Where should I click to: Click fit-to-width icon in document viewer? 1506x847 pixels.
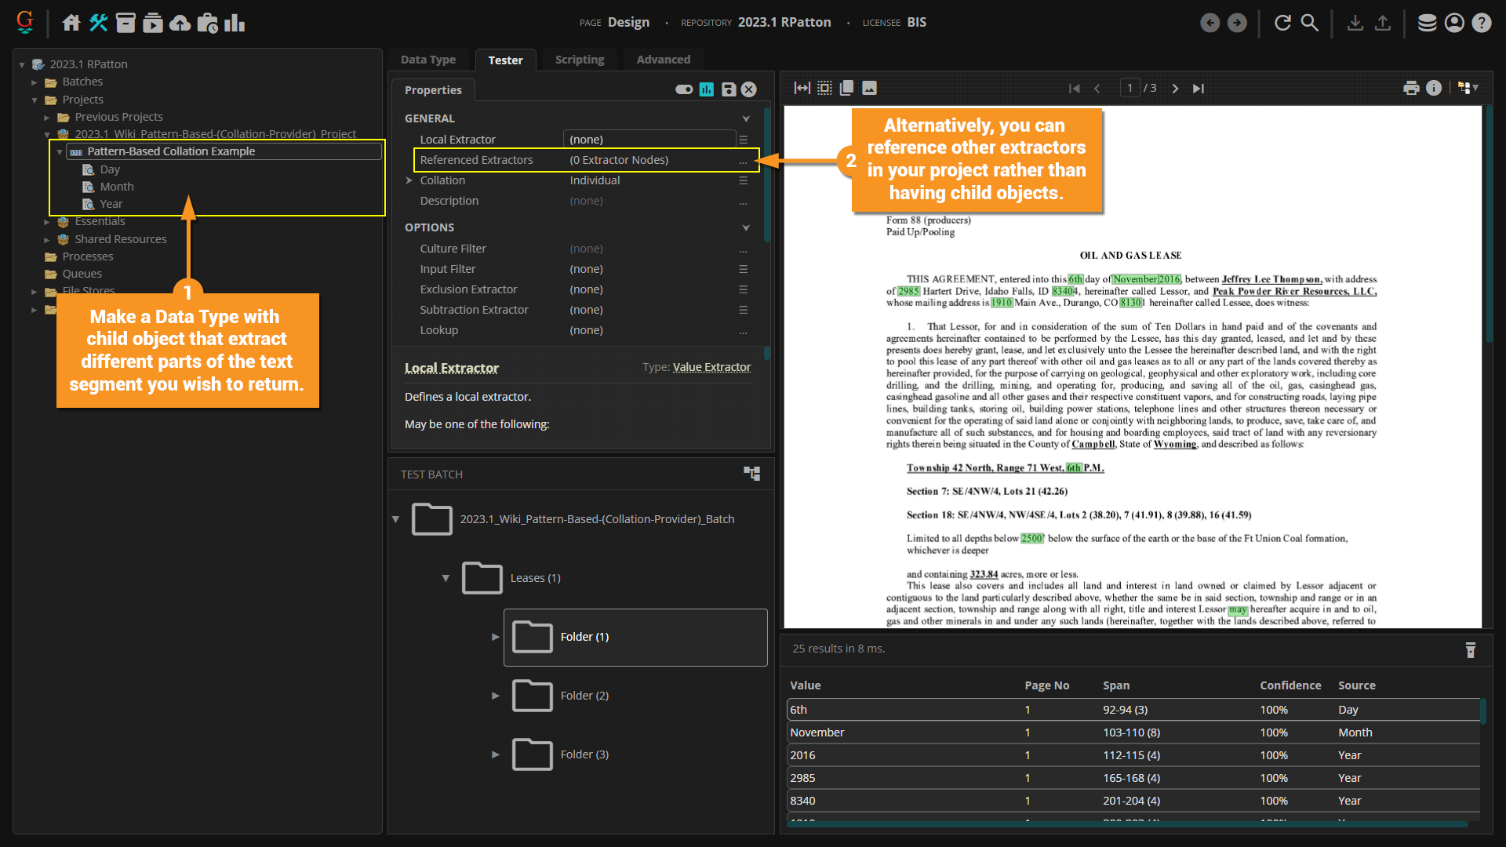pyautogui.click(x=802, y=88)
